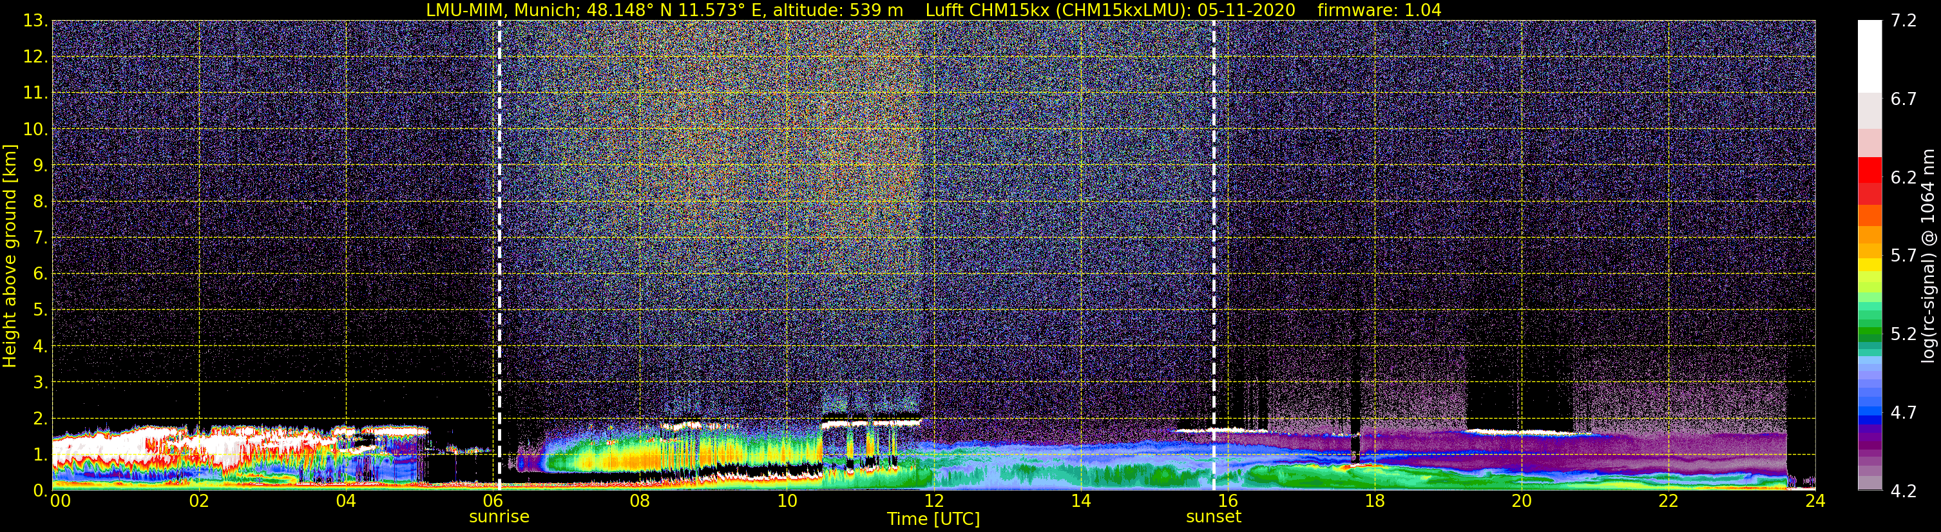
Task: Click the time axis tick label '06'
Action: click(492, 501)
